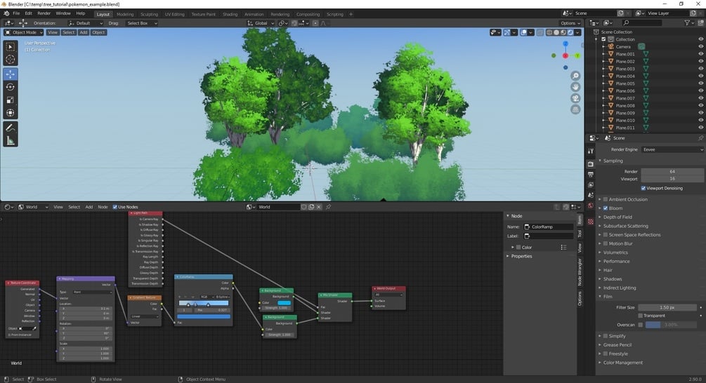Activate the Rotate tool
Screen dimensions: 706x383
point(11,87)
